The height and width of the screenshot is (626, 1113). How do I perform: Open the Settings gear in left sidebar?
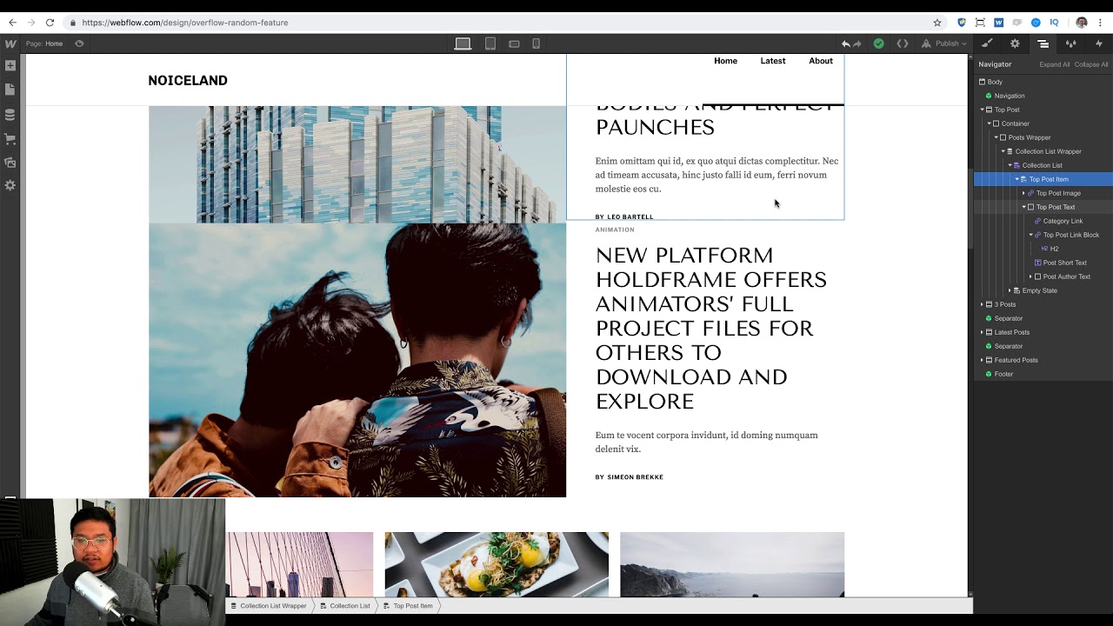click(10, 186)
